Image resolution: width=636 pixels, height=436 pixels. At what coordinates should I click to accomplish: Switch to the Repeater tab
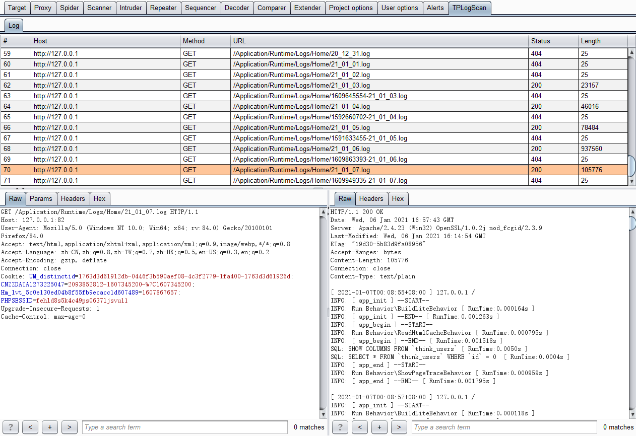coord(163,8)
